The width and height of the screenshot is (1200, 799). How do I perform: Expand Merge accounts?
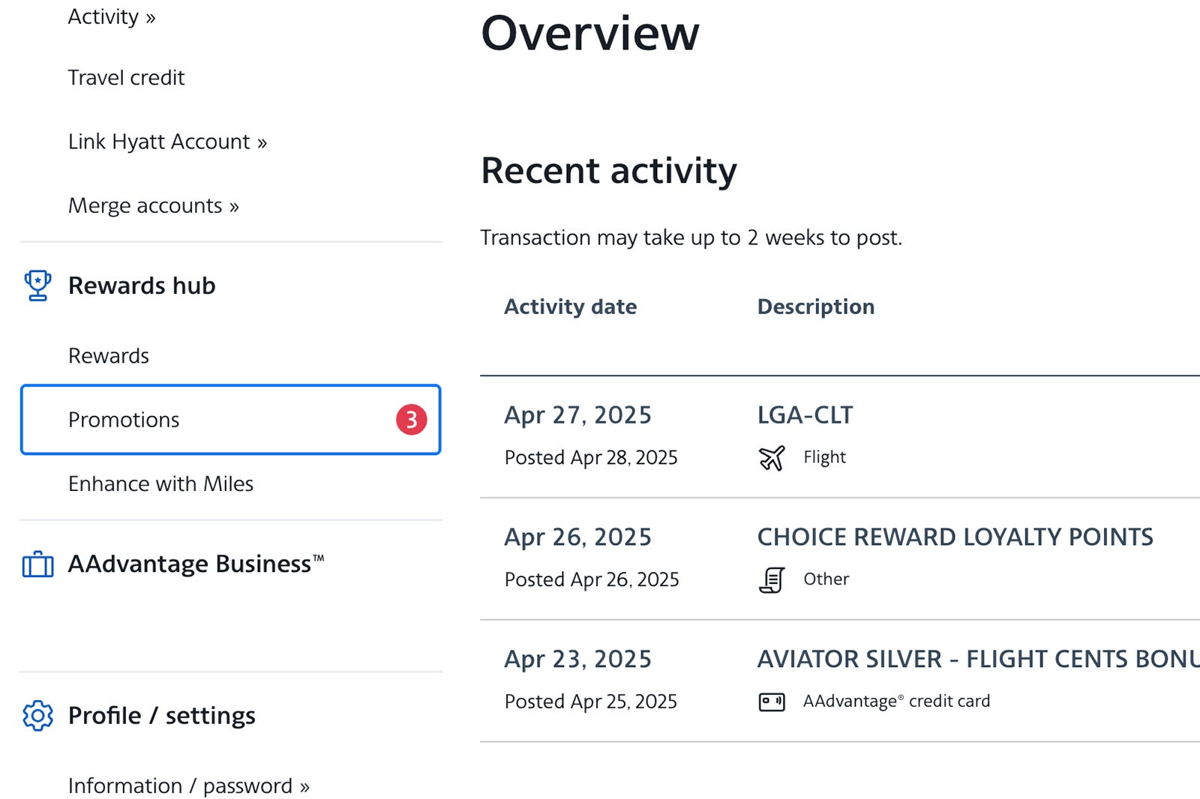[x=153, y=205]
